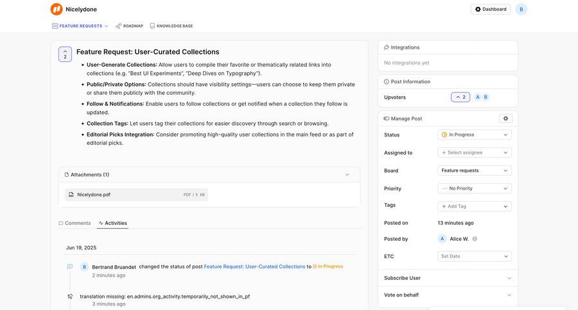Select the Activities tab

click(x=112, y=224)
